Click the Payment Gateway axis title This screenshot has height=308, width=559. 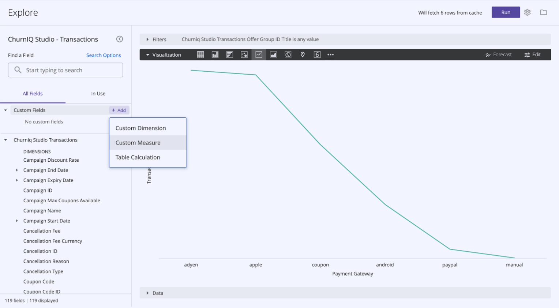(353, 274)
